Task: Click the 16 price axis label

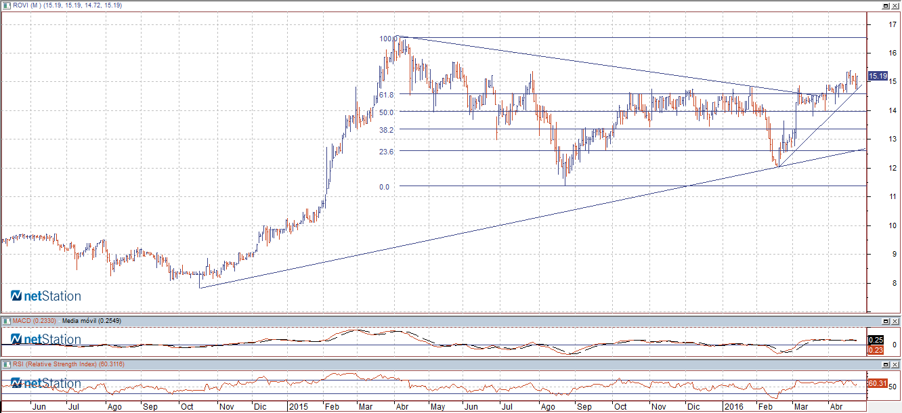Action: [893, 53]
